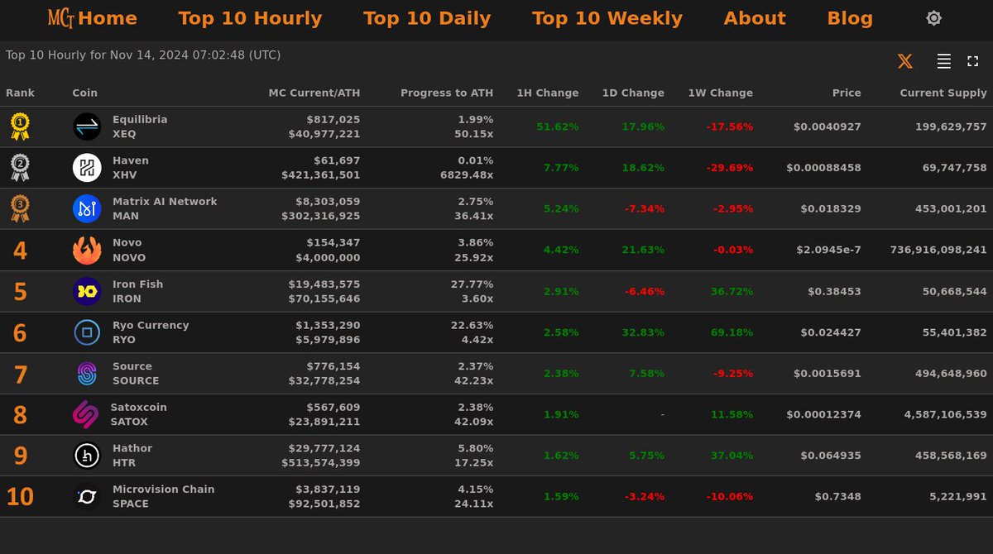
Task: Open the Microvision Chain SPACE name
Action: (x=164, y=497)
